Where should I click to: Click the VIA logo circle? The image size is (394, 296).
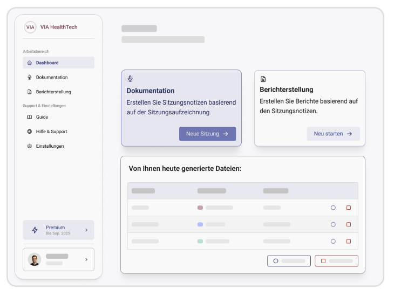30,27
